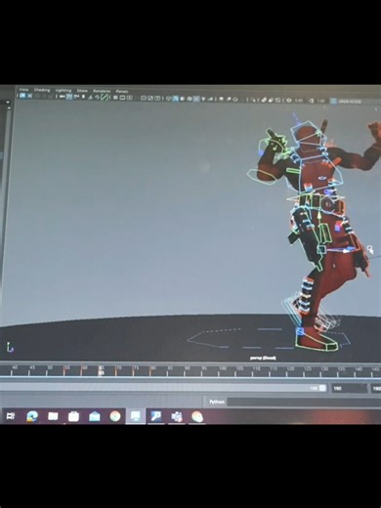The height and width of the screenshot is (508, 381).
Task: Toggle the Python command line language button
Action: 217,402
